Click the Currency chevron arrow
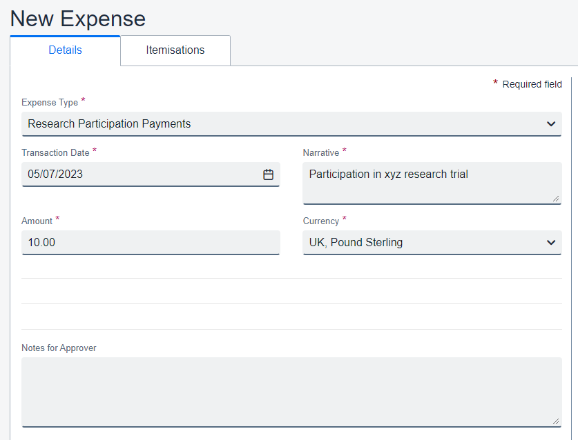 coord(551,243)
